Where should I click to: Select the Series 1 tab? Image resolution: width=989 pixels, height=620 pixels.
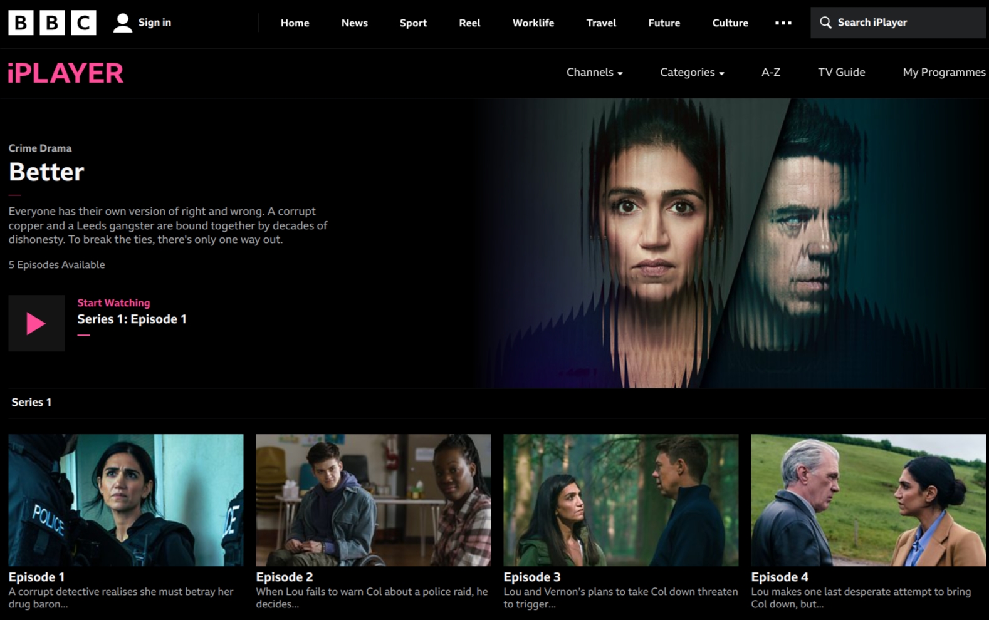coord(31,402)
